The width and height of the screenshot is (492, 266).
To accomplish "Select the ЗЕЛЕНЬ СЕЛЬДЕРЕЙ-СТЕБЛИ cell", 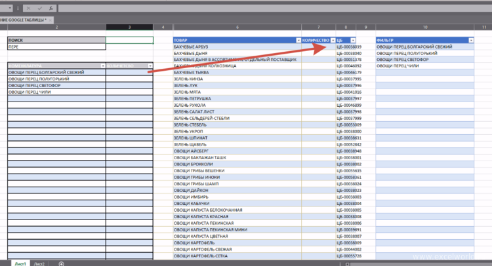I will 237,119.
